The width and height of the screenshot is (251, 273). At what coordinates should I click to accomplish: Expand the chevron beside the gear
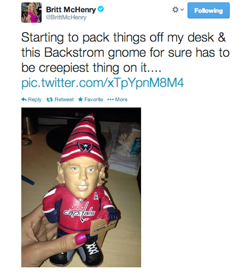click(182, 10)
